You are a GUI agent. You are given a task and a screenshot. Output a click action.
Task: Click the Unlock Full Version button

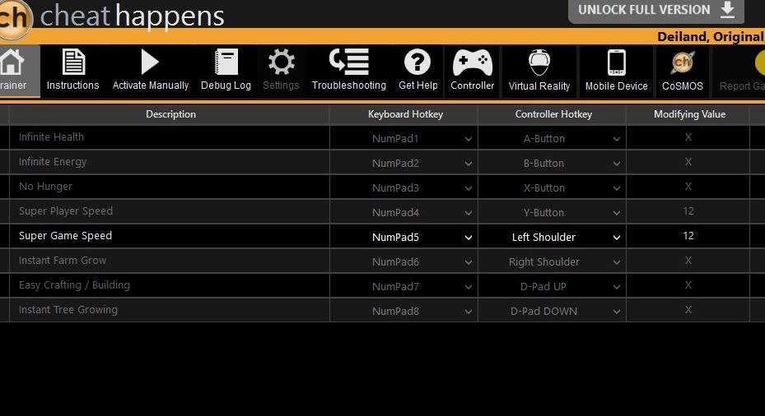[656, 11]
